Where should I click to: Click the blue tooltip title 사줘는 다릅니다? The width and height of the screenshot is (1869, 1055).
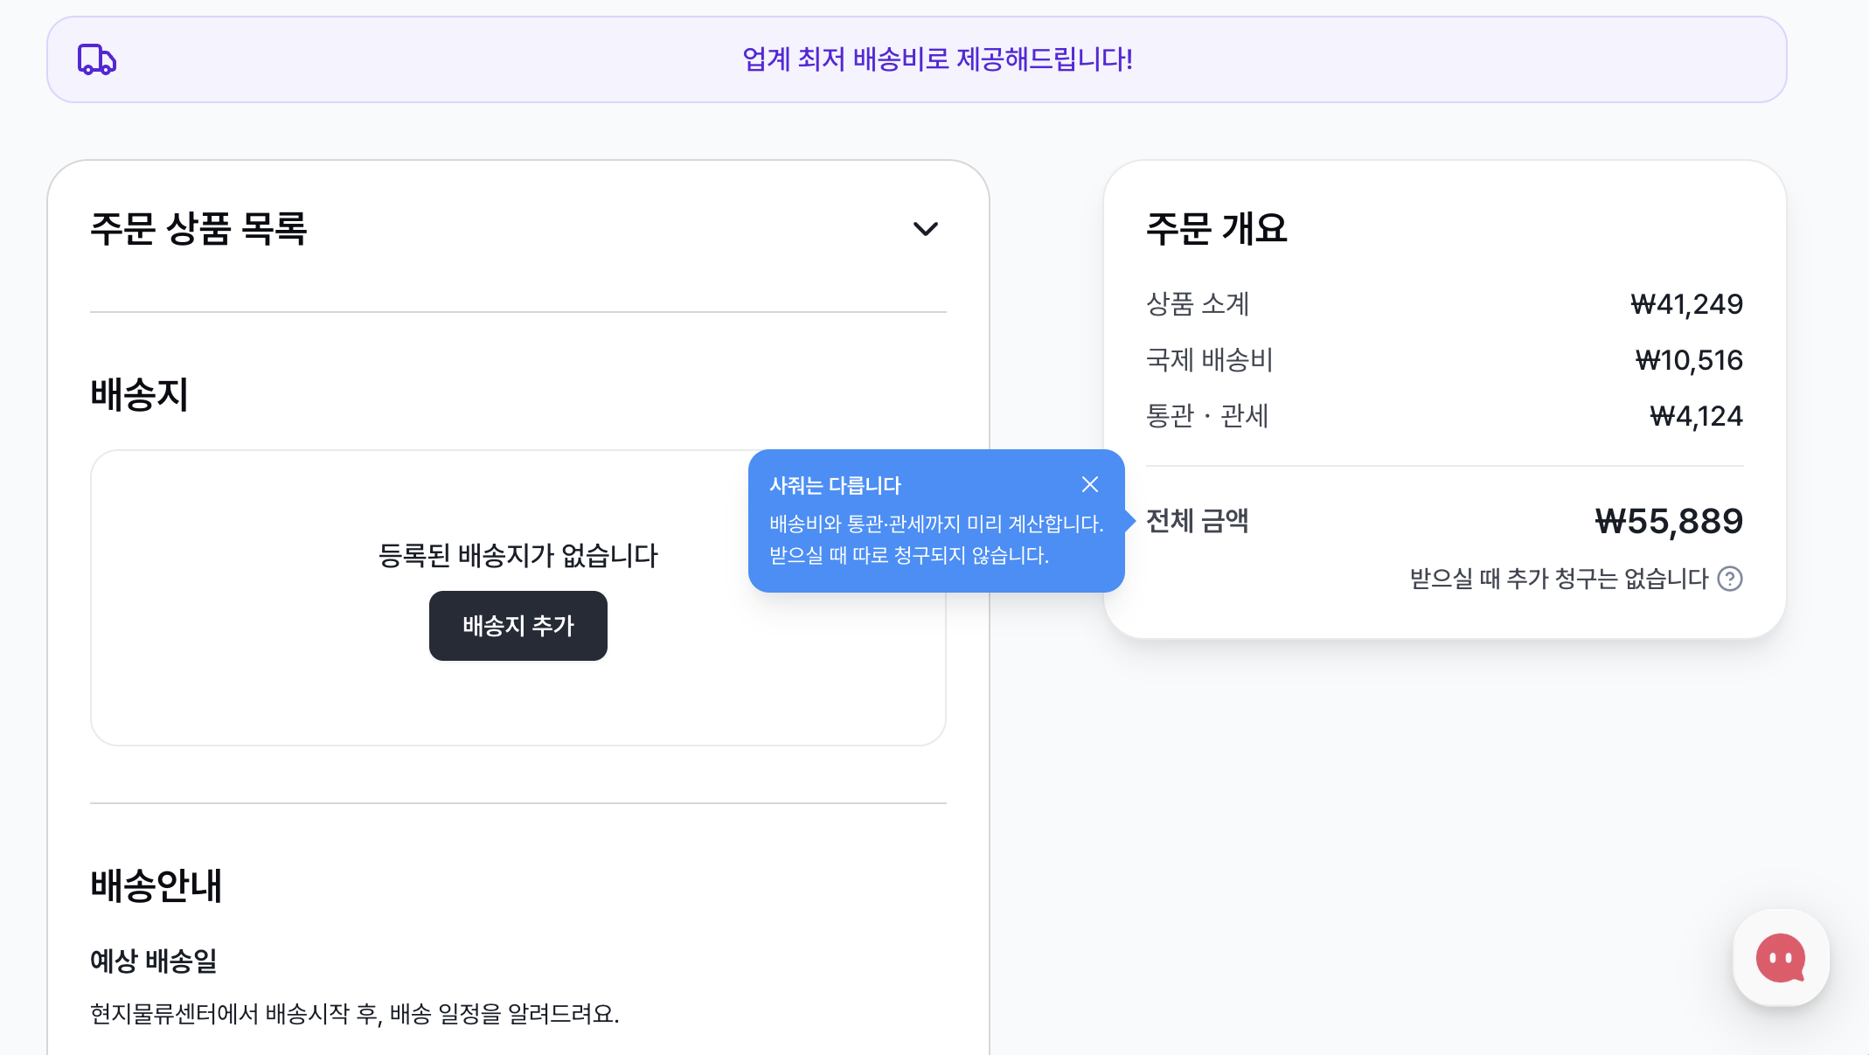coord(835,485)
